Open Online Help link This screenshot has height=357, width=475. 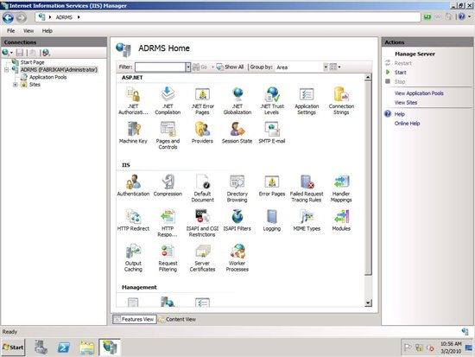point(407,124)
